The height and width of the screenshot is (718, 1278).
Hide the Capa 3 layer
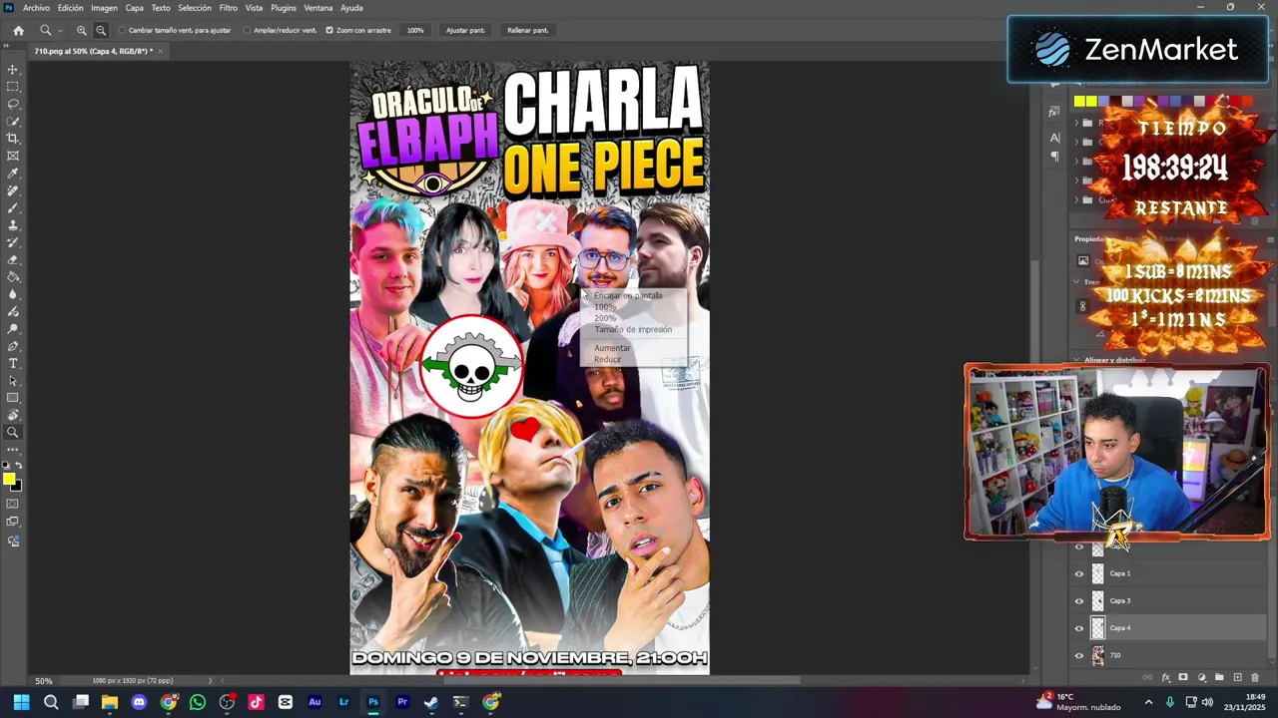point(1078,600)
